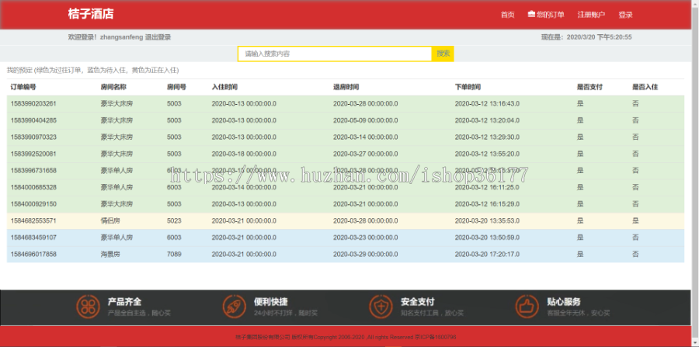Screen dimensions: 699x347
Task: Click the 退房时间 column header
Action: point(346,87)
